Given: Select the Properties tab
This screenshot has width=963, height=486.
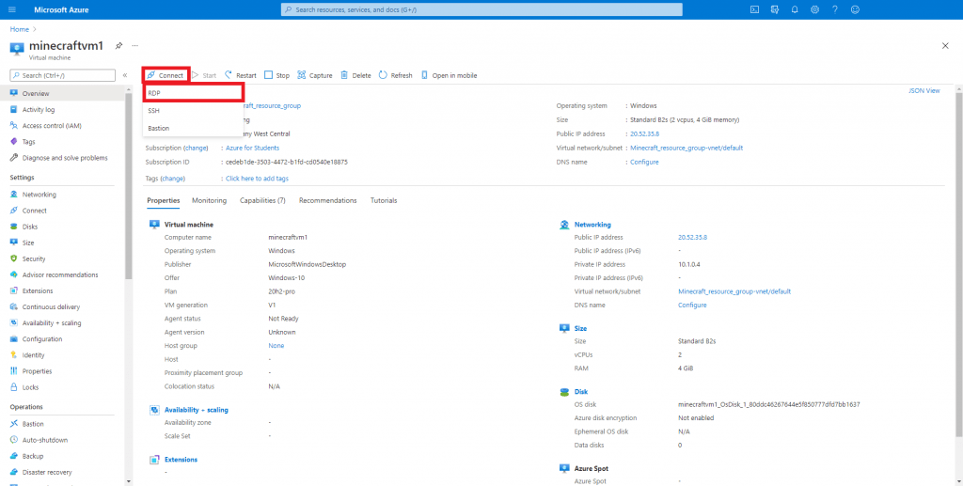Looking at the screenshot, I should pos(164,200).
